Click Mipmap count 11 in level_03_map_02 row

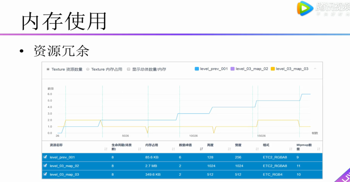tap(299, 166)
